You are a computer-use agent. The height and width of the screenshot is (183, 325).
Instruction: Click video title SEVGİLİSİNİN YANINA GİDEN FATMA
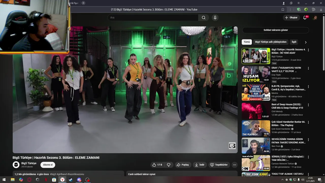[288, 141]
